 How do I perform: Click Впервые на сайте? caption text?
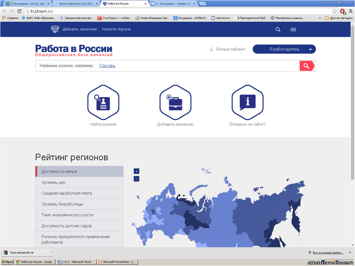[247, 124]
